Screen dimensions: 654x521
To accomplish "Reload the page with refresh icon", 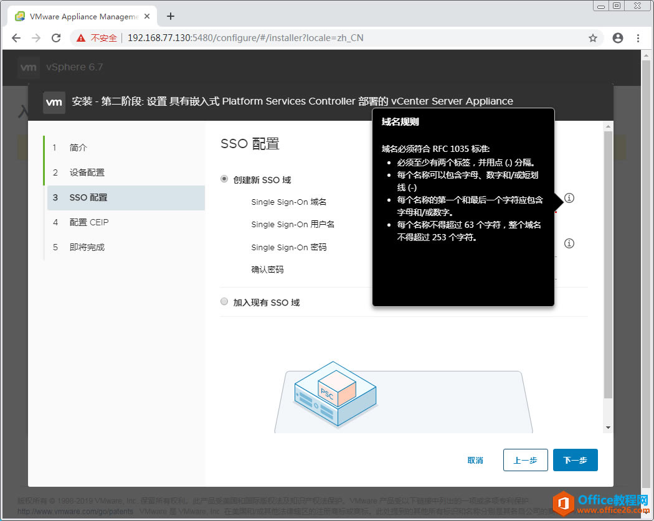I will pyautogui.click(x=56, y=38).
